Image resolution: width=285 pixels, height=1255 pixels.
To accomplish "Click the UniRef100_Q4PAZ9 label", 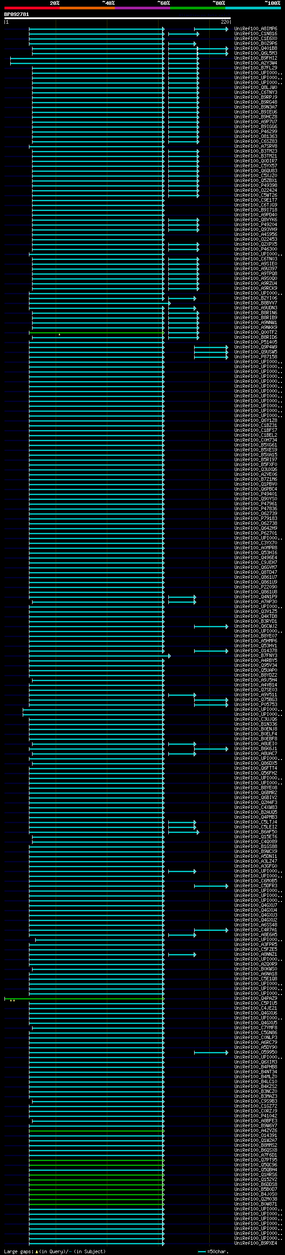I will pos(256,998).
